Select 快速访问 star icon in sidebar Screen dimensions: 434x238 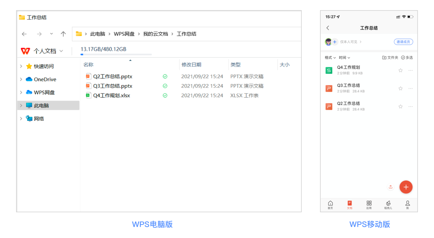point(29,66)
